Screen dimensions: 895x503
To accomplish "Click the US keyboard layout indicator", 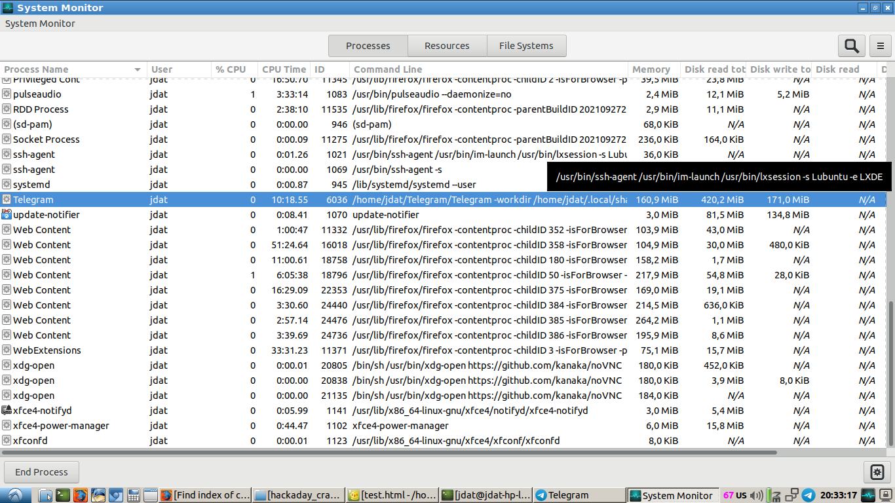I will [x=742, y=495].
